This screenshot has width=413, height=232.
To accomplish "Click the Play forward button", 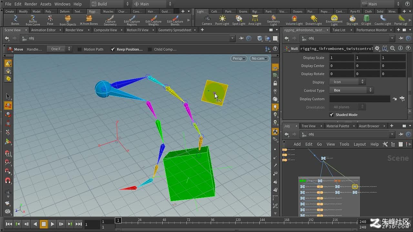I will click(x=52, y=224).
